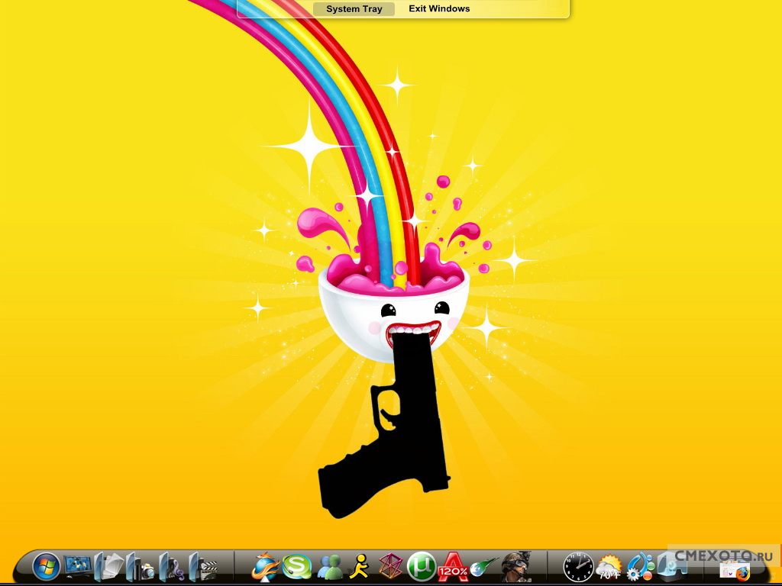Open the Music folder with notes

(x=172, y=567)
